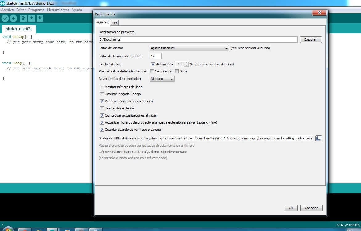
Task: Click the '// put your setup code here' comment
Action: tap(50, 42)
